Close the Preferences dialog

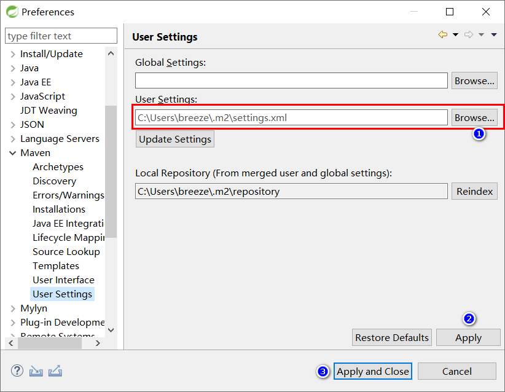[486, 12]
